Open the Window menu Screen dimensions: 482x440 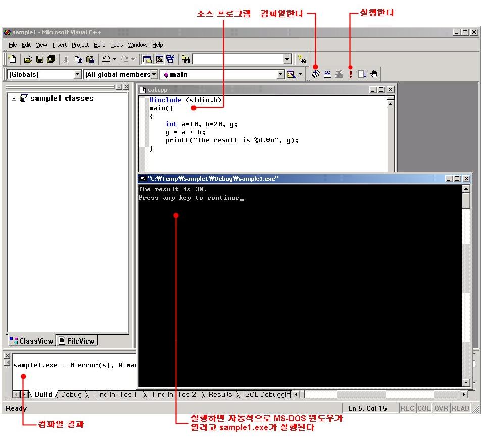(x=137, y=45)
